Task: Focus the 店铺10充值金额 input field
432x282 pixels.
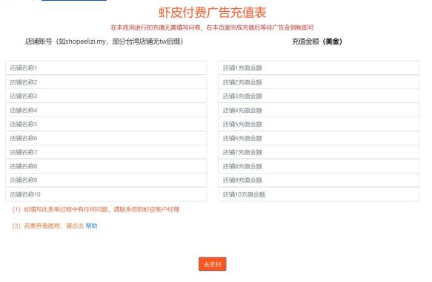Action: (x=319, y=194)
